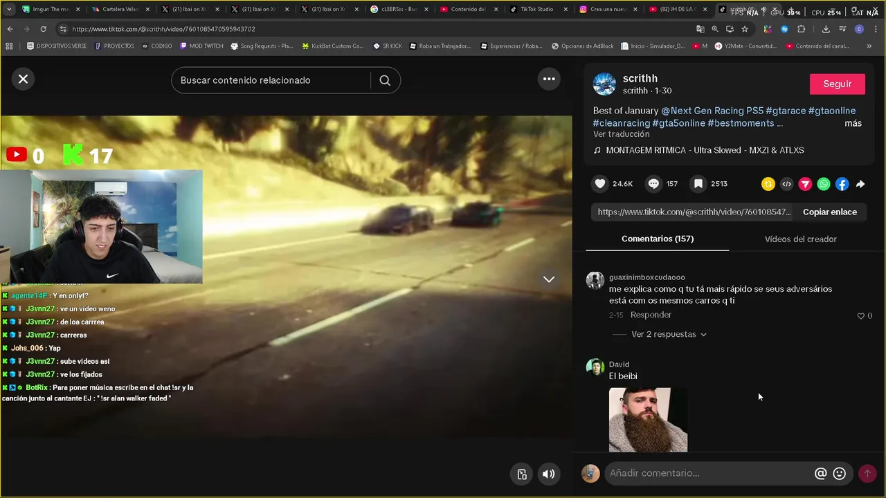Click Ver traducción link
This screenshot has width=886, height=498.
pyautogui.click(x=621, y=134)
